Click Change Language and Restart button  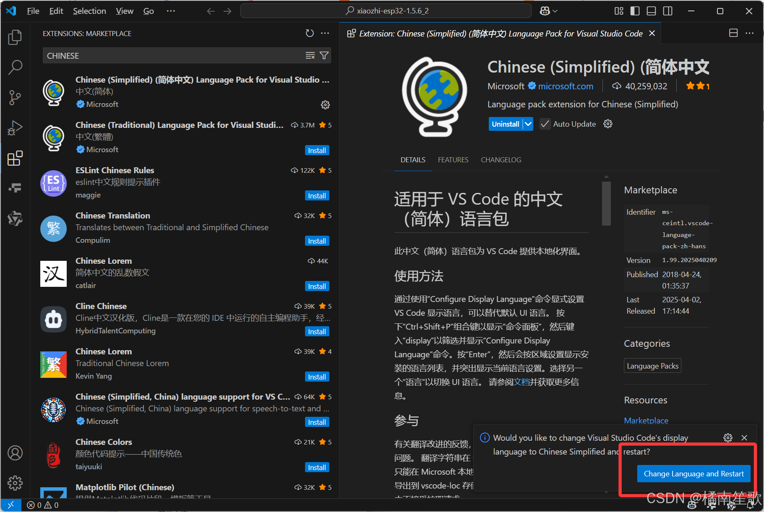(x=694, y=474)
